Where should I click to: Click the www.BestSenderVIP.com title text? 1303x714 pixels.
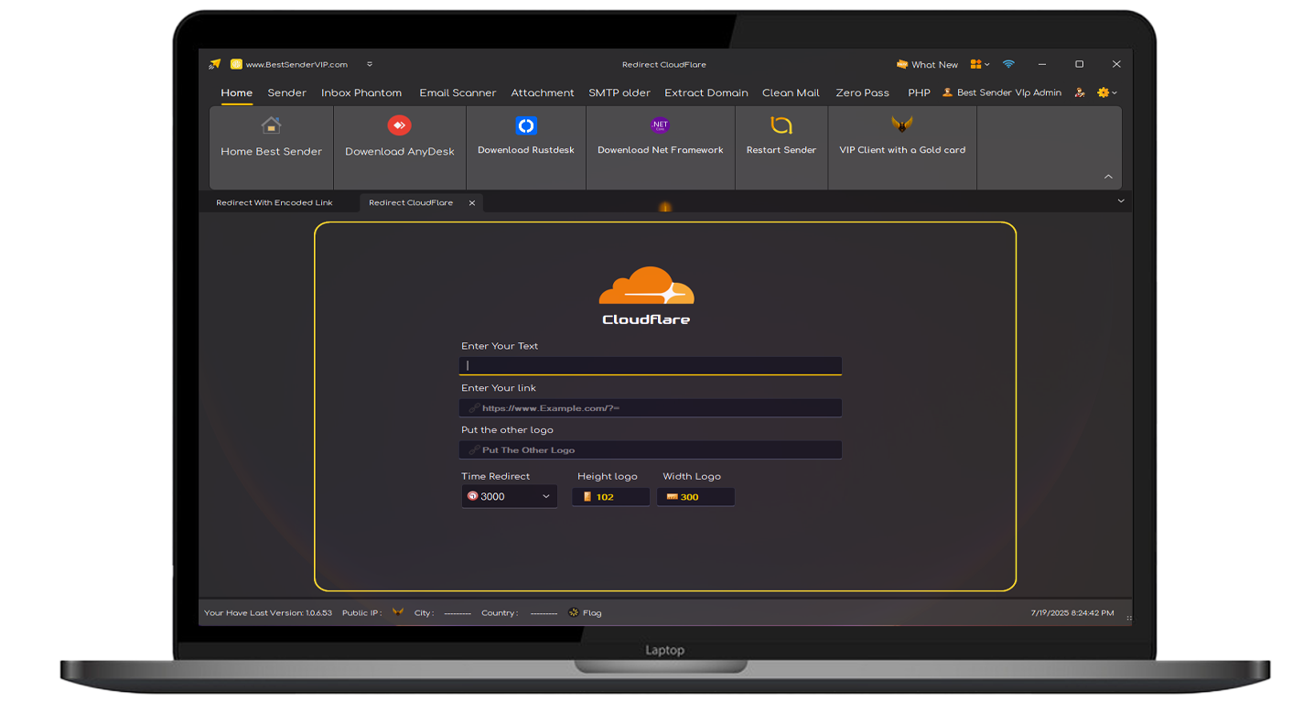pos(296,65)
